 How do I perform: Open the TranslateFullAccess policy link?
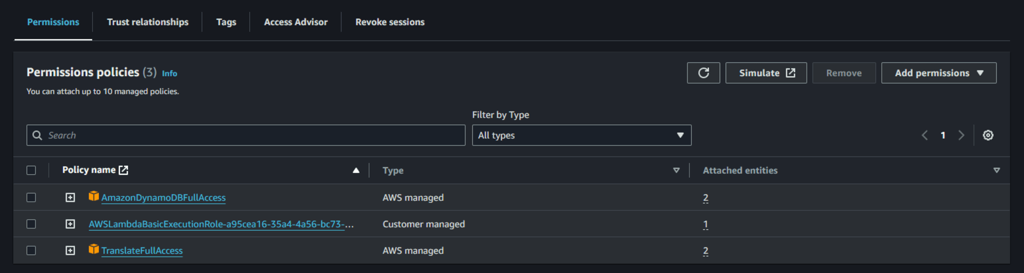pos(142,251)
